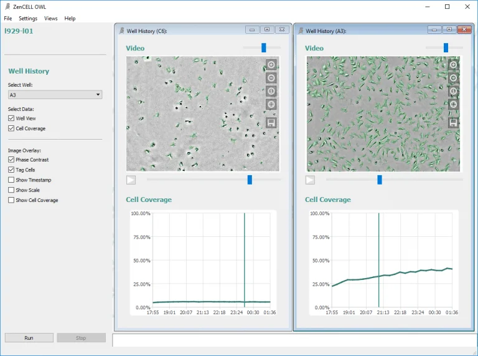Open the Select Well dropdown
Image resolution: width=478 pixels, height=356 pixels.
[55, 95]
